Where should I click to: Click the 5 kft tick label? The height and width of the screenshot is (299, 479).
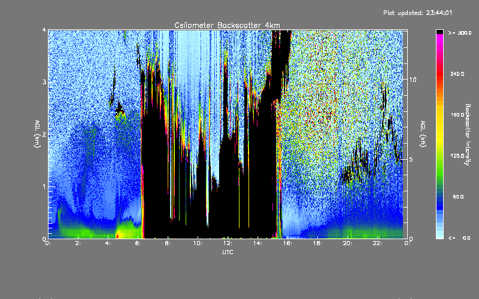(411, 159)
